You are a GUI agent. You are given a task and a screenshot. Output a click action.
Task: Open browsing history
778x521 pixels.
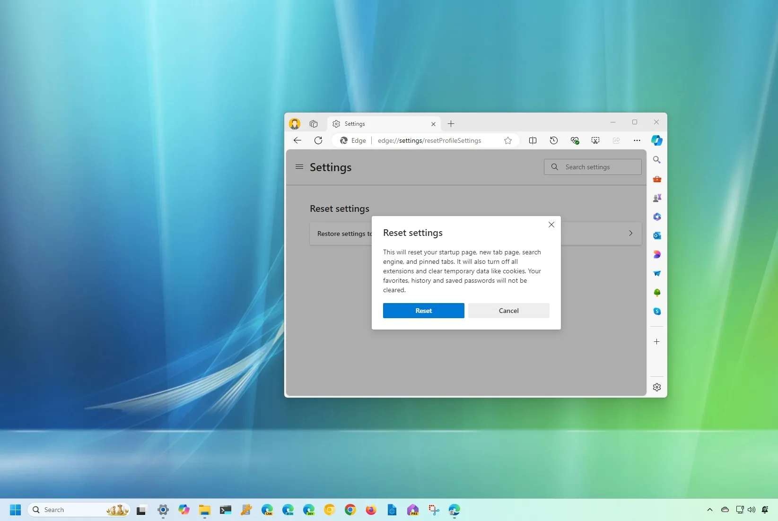553,140
